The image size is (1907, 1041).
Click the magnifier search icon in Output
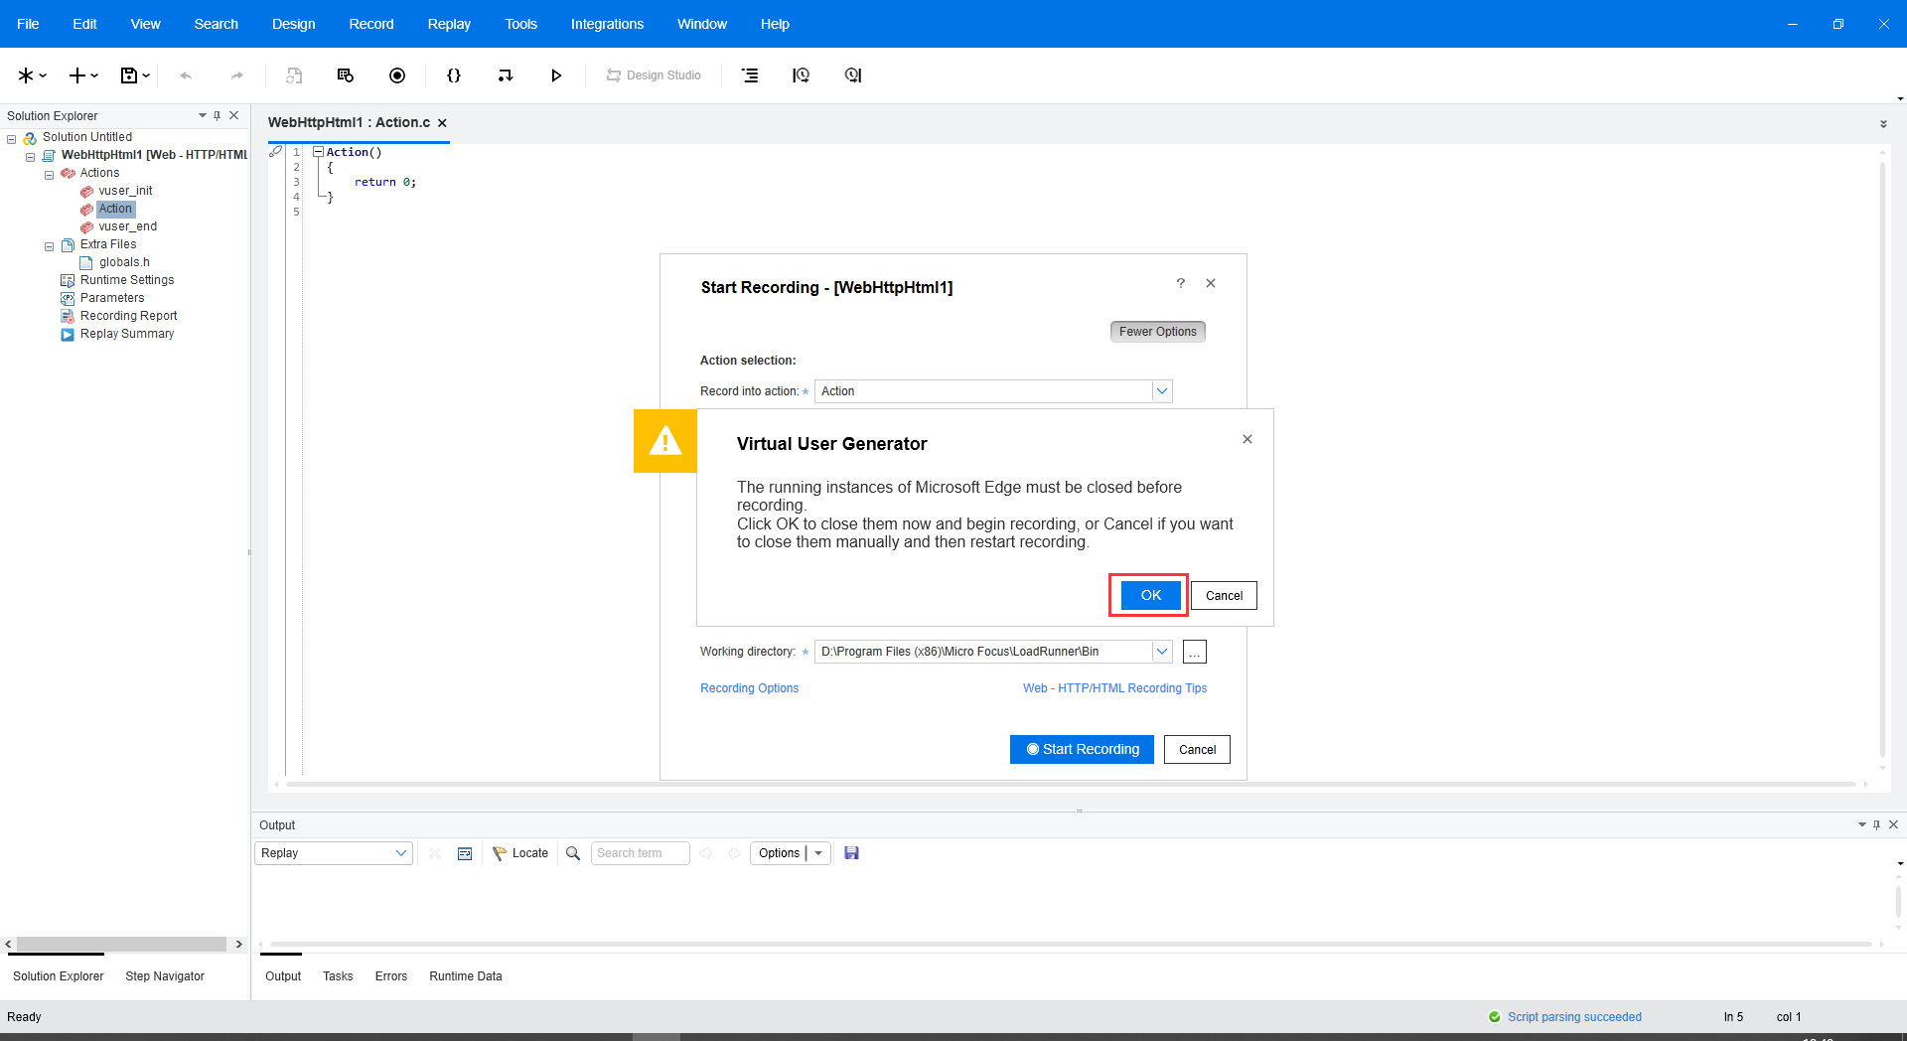tap(573, 853)
